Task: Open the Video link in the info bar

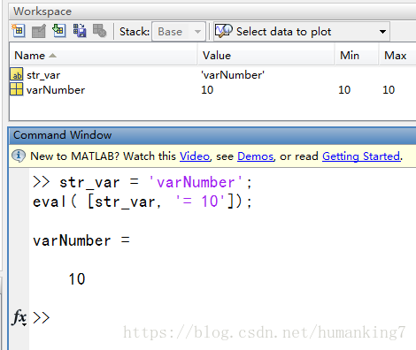Action: pos(195,156)
